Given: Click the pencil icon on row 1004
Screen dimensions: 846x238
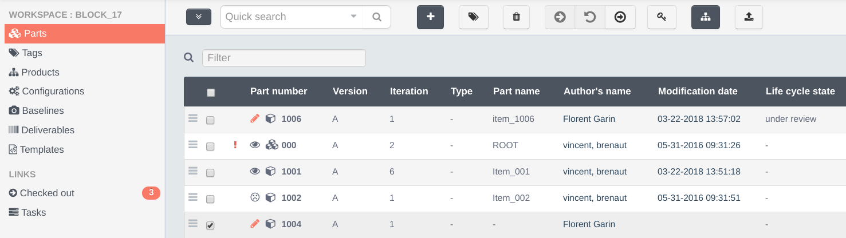Looking at the screenshot, I should point(255,224).
